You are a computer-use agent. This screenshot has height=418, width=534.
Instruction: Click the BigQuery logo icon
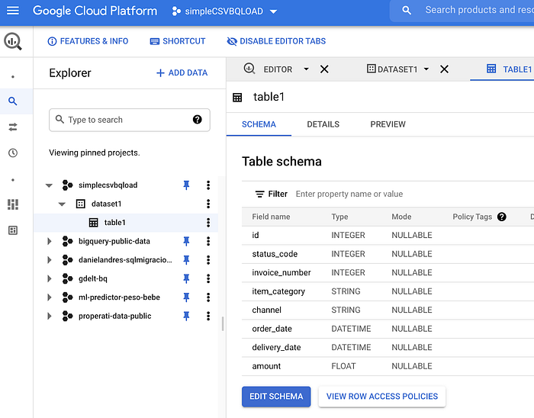(13, 41)
